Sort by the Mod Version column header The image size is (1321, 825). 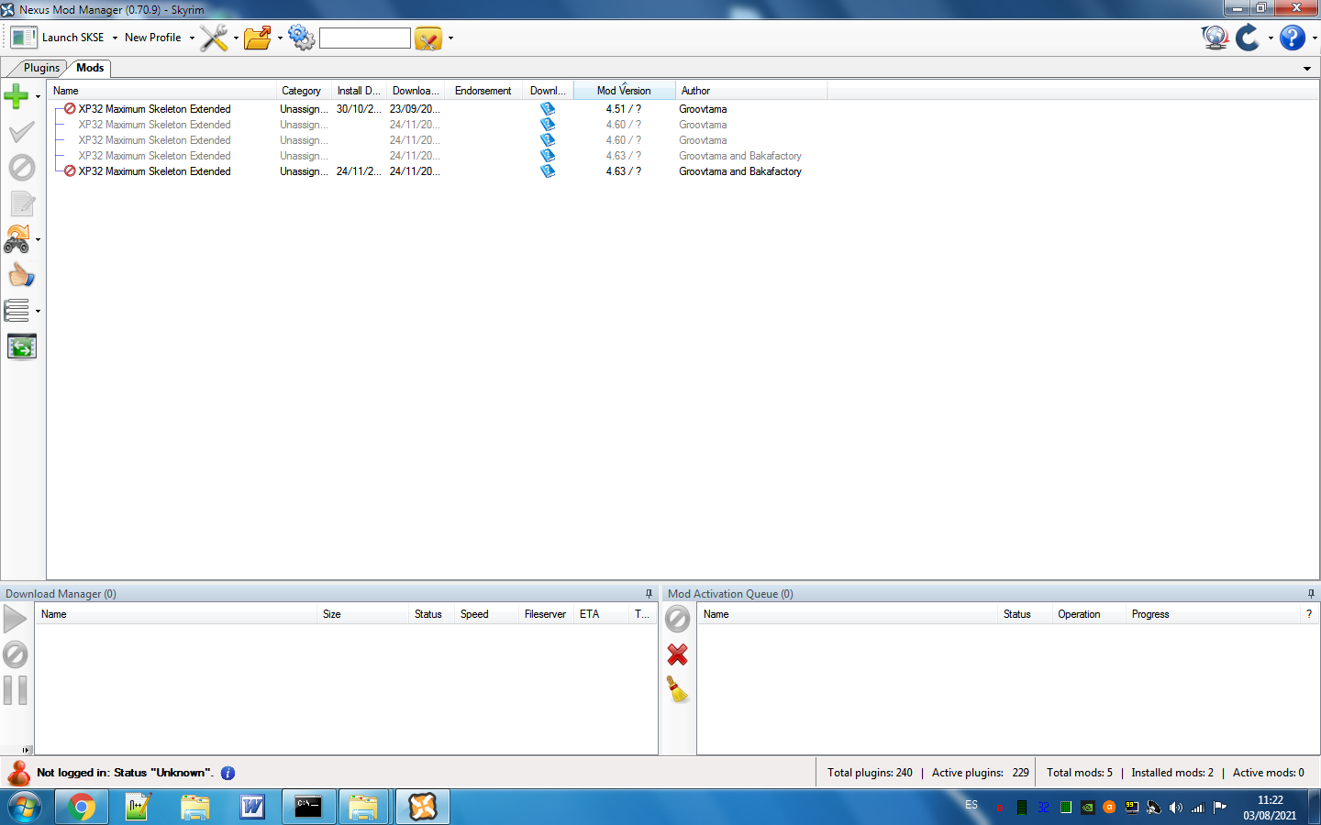(x=624, y=91)
